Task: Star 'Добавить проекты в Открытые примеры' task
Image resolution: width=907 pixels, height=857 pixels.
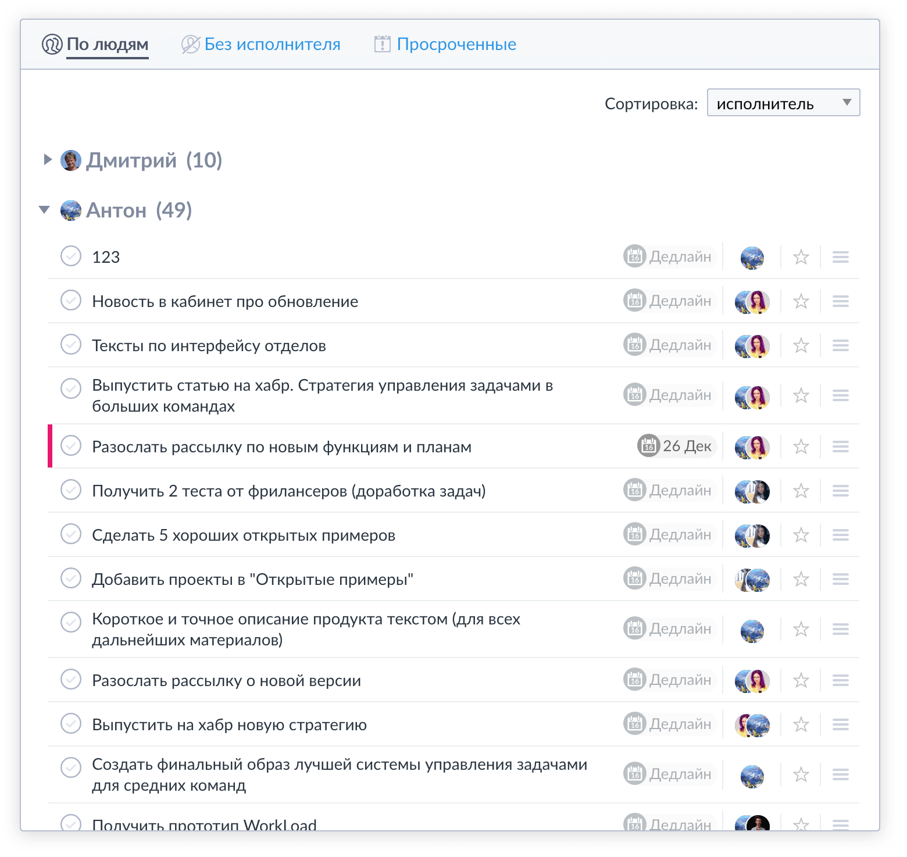Action: tap(801, 579)
